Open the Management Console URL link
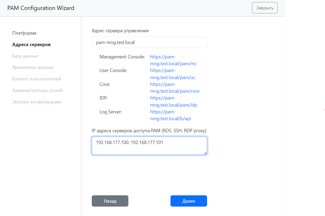Viewport: 325px width, 216px height. (173, 64)
